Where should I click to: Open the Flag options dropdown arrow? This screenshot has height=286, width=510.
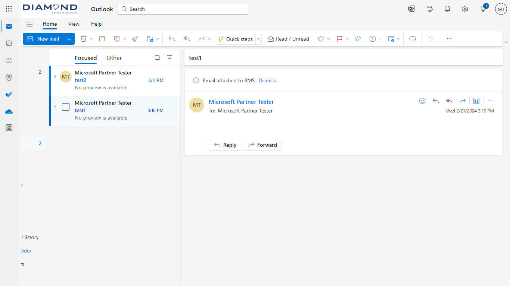[347, 39]
